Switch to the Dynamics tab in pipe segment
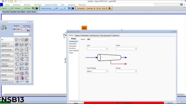 click(116, 35)
